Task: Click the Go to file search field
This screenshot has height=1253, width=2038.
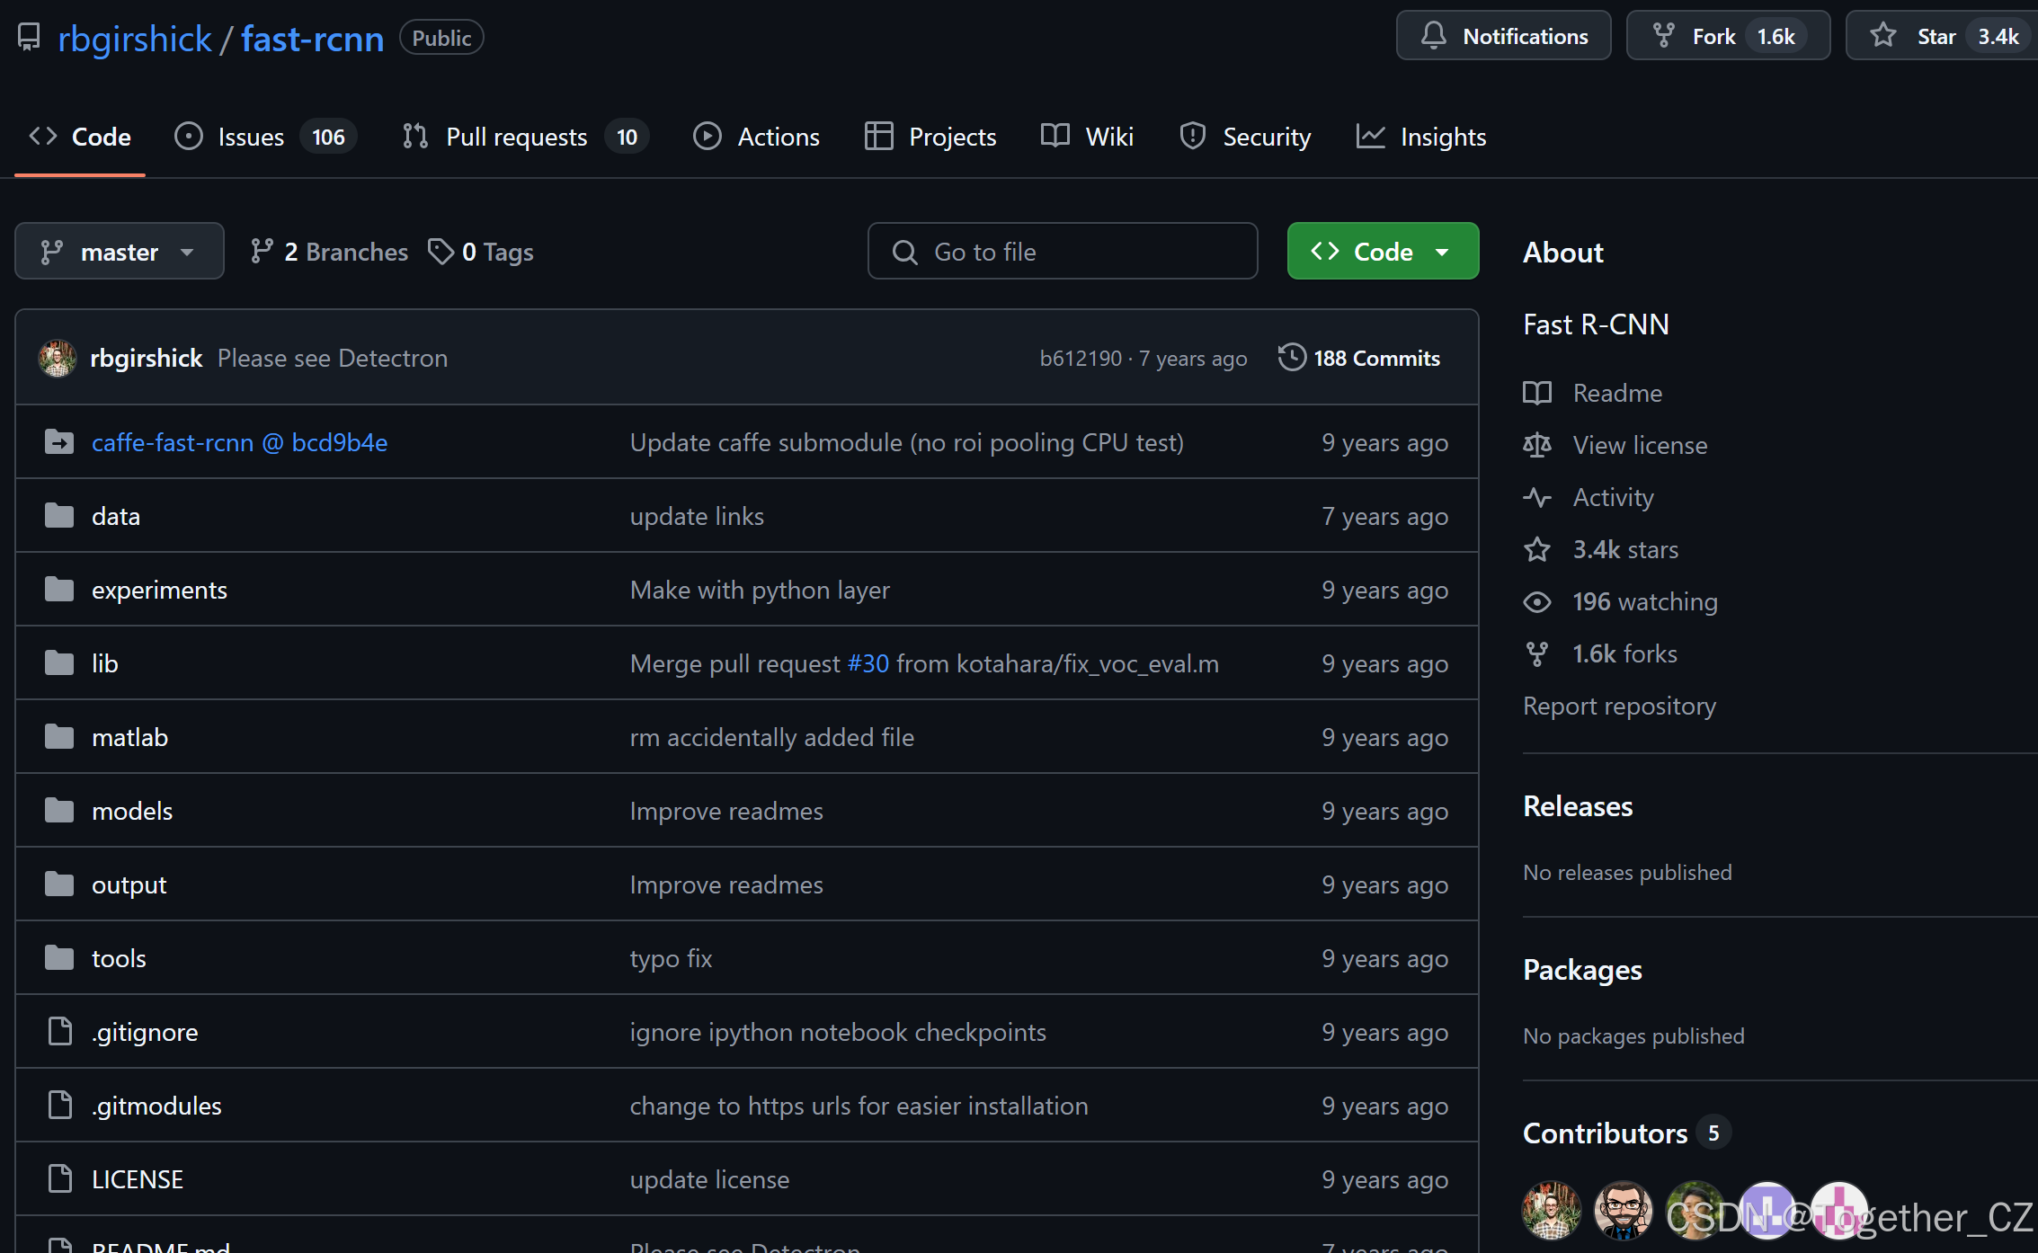Action: coord(1063,252)
